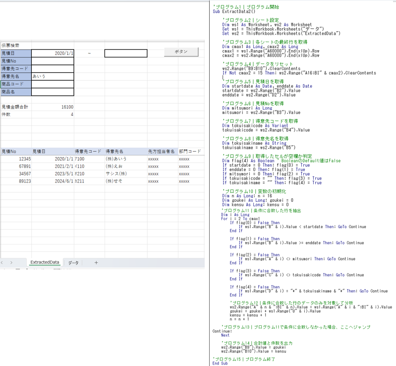Select the 見積日 start date cell showing 2020/1/1
The height and width of the screenshot is (366, 396).
(53, 54)
